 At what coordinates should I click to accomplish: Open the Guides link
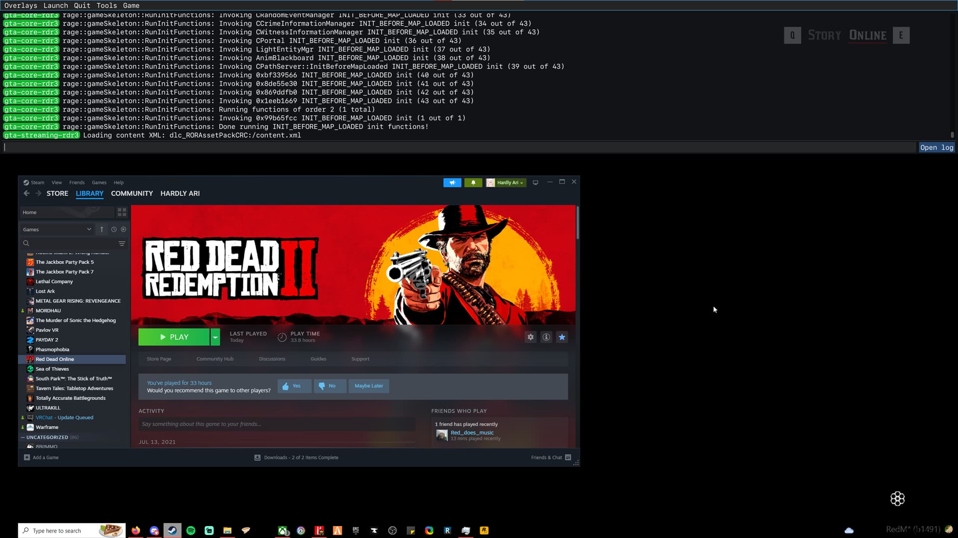(x=318, y=359)
